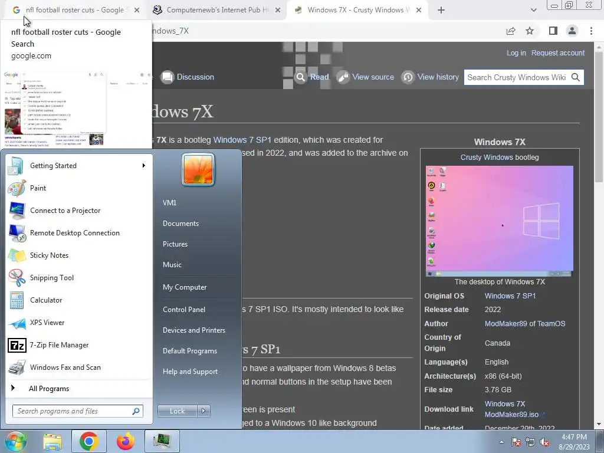
Task: Click the wiki search magnifier icon
Action: pos(576,77)
